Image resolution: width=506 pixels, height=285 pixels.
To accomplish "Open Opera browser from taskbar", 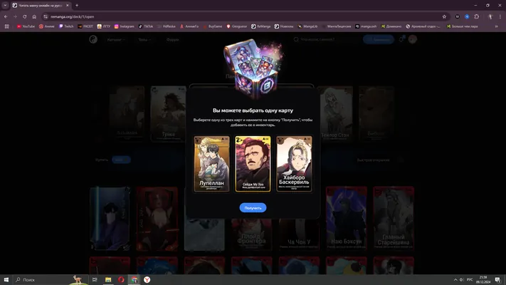I will coord(121,280).
